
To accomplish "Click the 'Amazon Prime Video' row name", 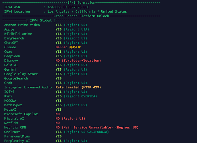I will pos(22,25).
